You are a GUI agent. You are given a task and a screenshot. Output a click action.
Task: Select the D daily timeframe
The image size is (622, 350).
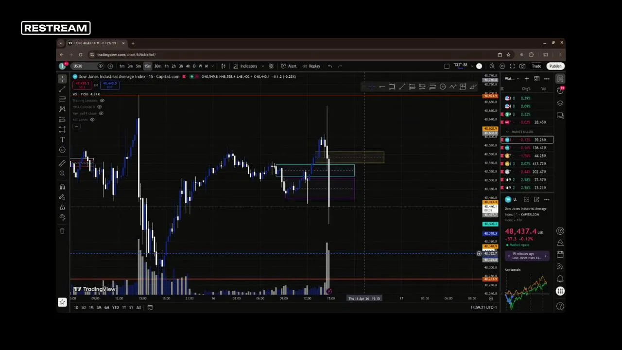click(x=194, y=66)
